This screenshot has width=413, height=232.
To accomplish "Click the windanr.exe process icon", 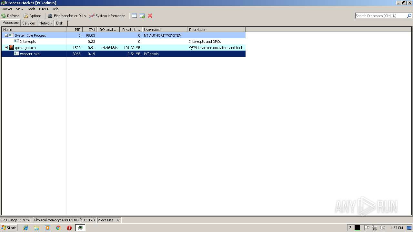I will tap(16, 54).
